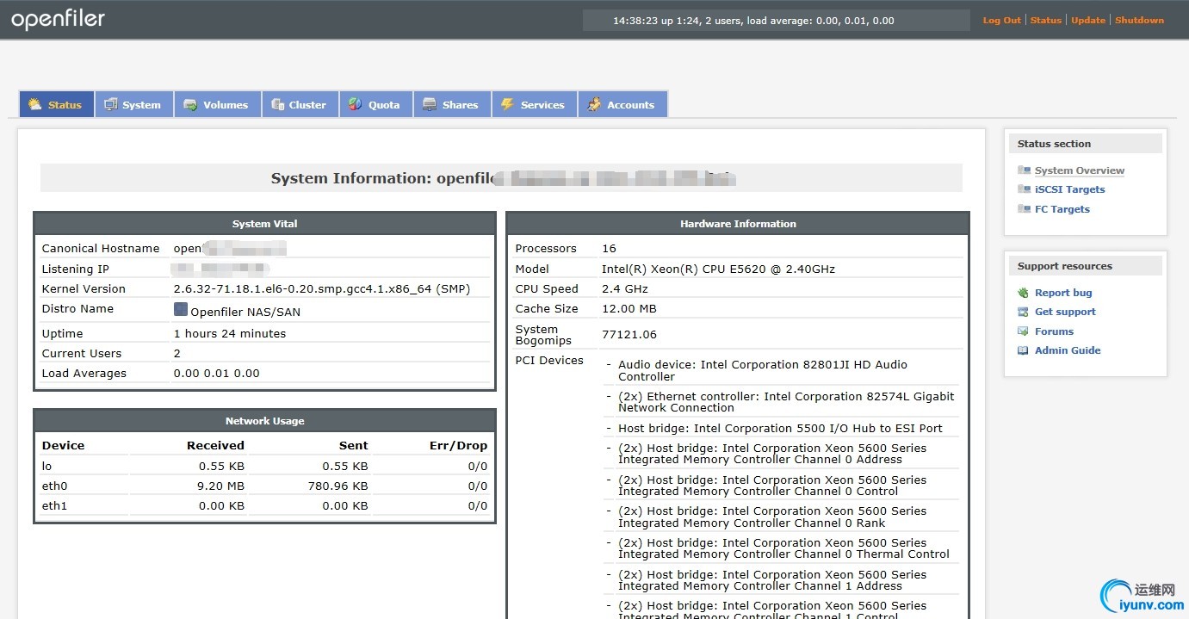Click the Processors value 16
1189x619 pixels.
click(x=609, y=249)
